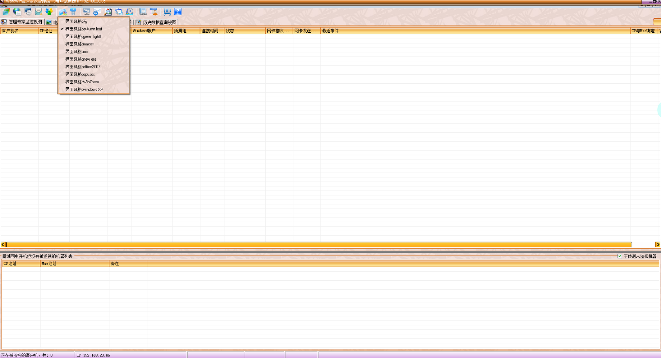Viewport: 661px width, 358px height.
Task: Click Mac地址 column header in lower list
Action: pyautogui.click(x=74, y=264)
